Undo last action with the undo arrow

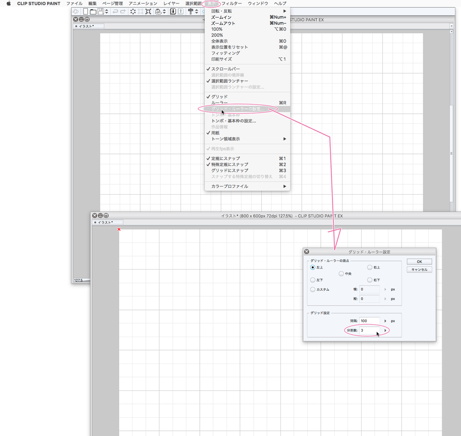[115, 12]
